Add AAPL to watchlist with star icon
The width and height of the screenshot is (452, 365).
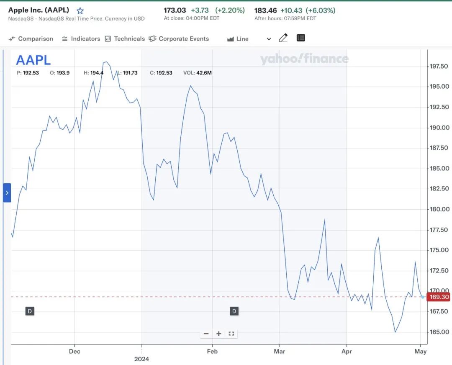click(80, 10)
